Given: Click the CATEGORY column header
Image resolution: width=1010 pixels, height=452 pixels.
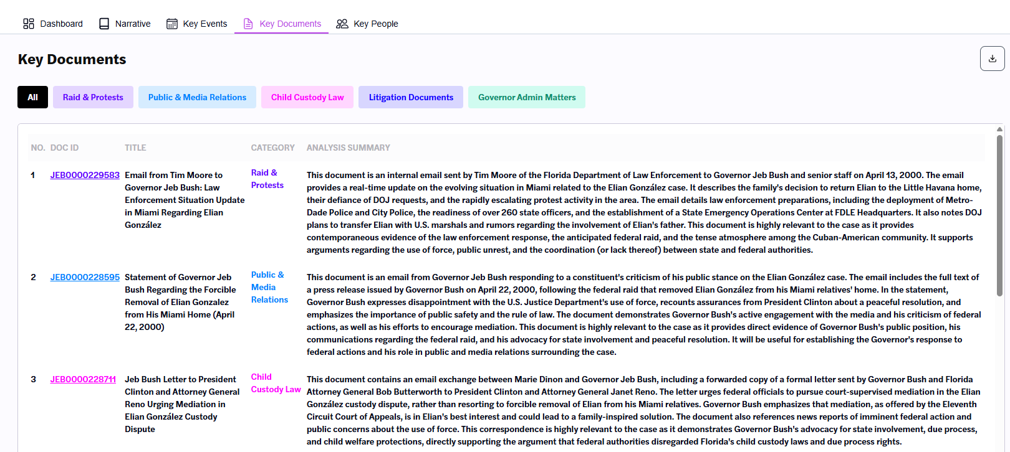Looking at the screenshot, I should [272, 148].
